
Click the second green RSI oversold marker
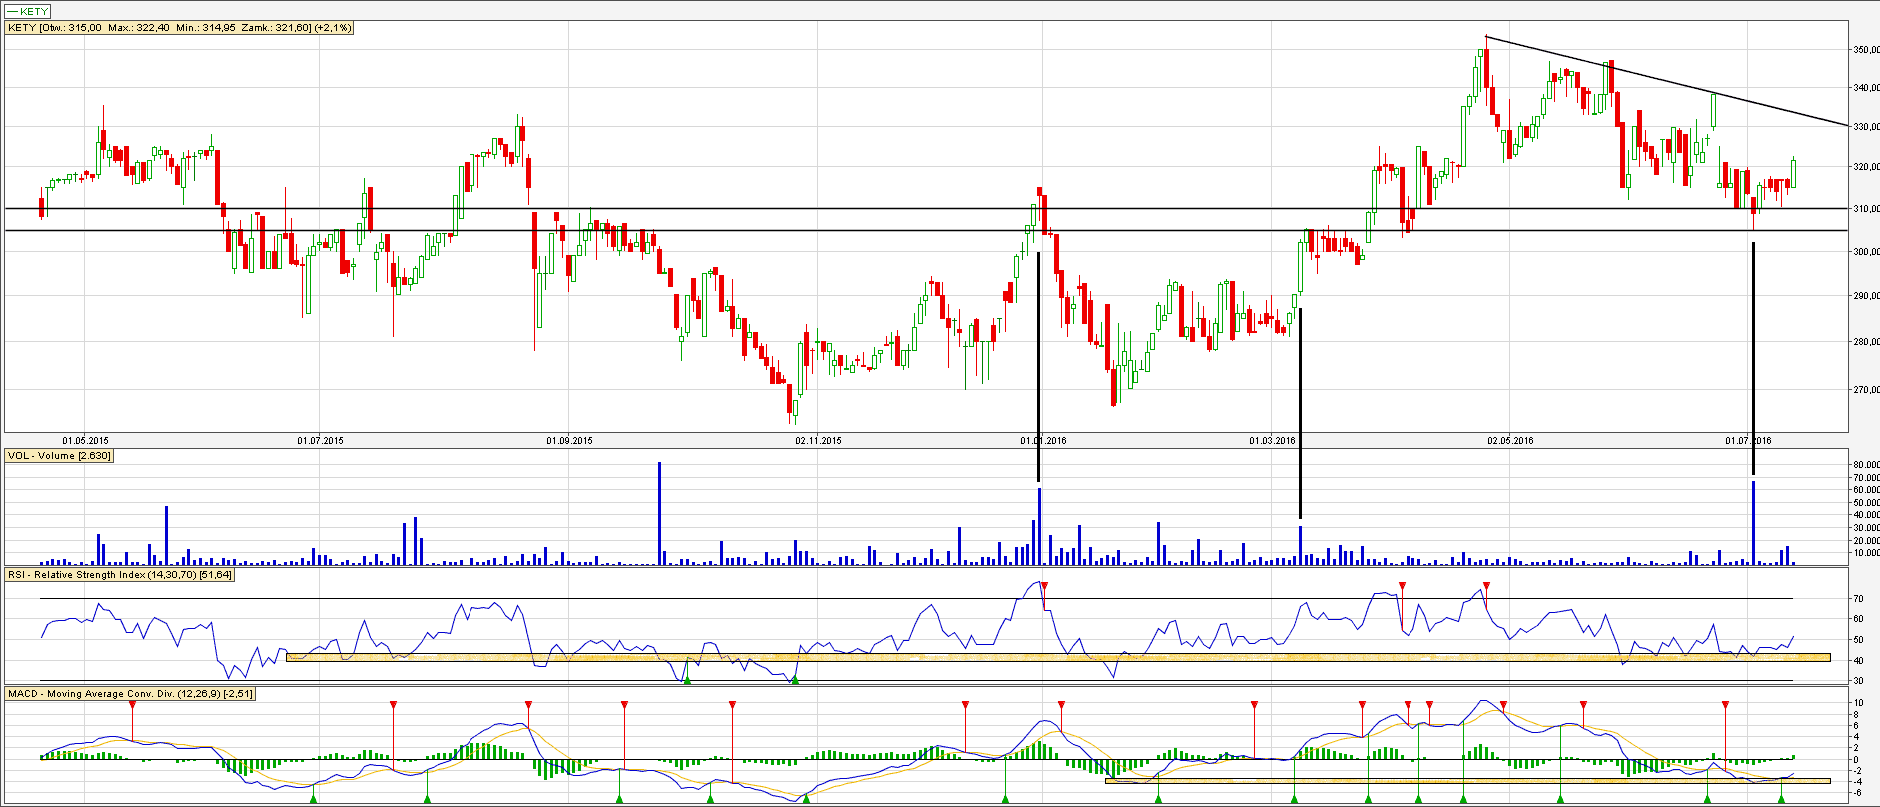[795, 680]
